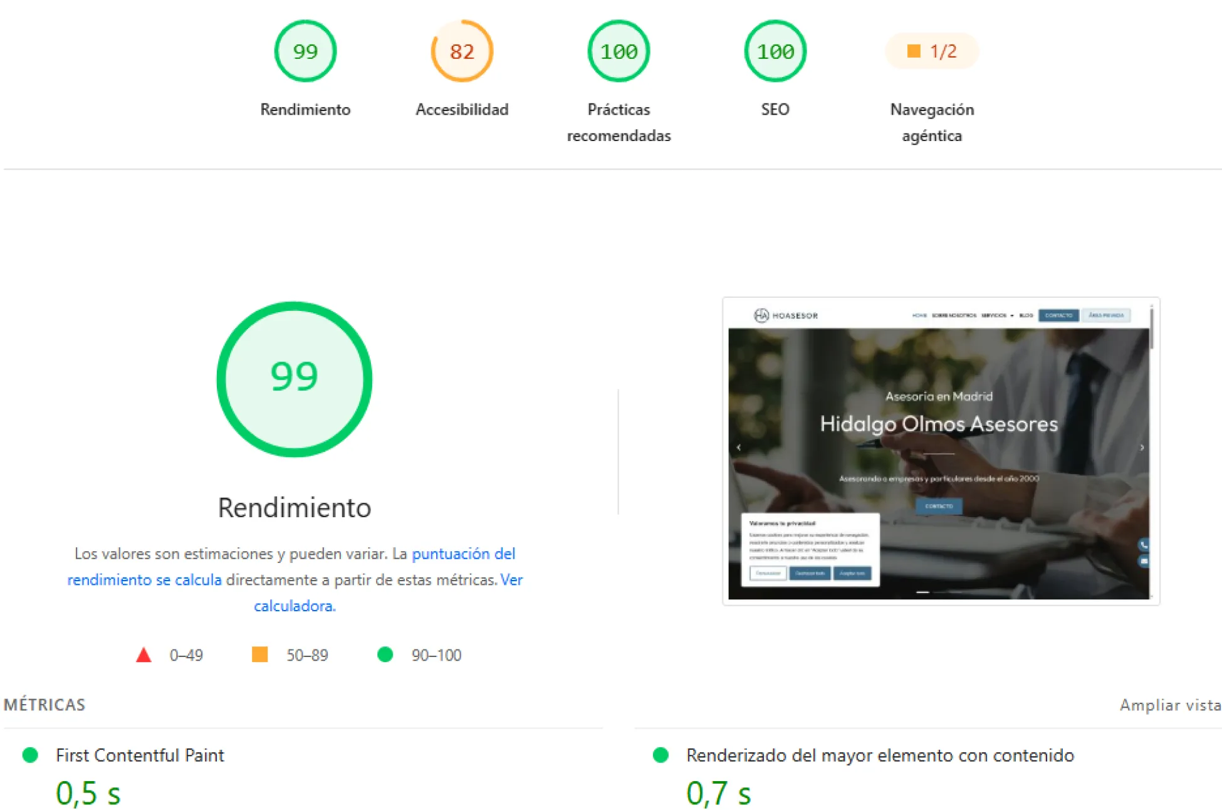The height and width of the screenshot is (810, 1222).
Task: Click the website screenshot thumbnail of Hidalgo Olmos Asesores
Action: pyautogui.click(x=941, y=451)
